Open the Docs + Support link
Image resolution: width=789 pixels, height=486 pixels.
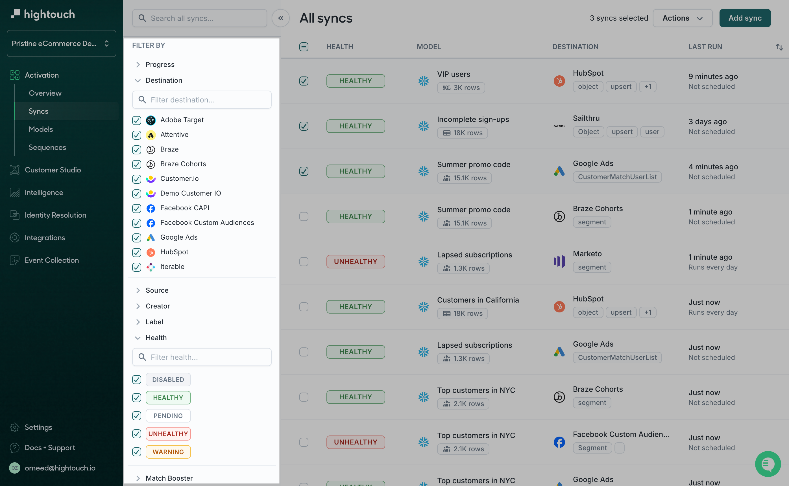pyautogui.click(x=49, y=447)
